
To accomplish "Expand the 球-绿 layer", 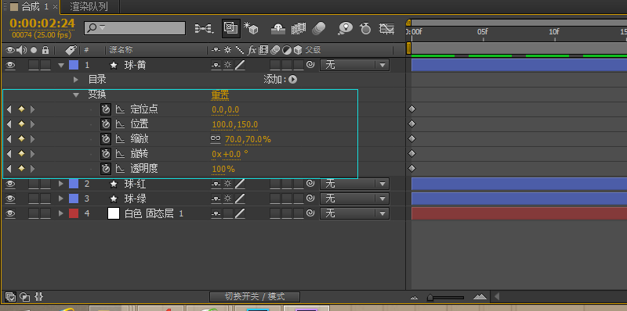I will point(61,198).
